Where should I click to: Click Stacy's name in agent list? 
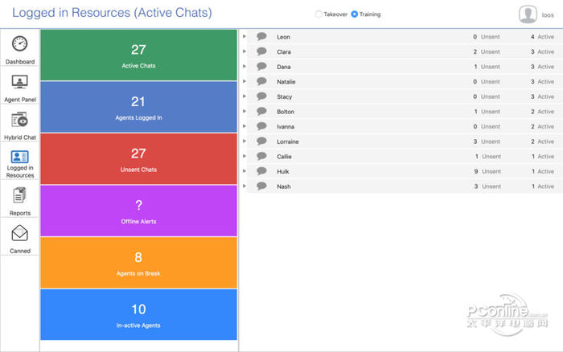click(x=284, y=96)
